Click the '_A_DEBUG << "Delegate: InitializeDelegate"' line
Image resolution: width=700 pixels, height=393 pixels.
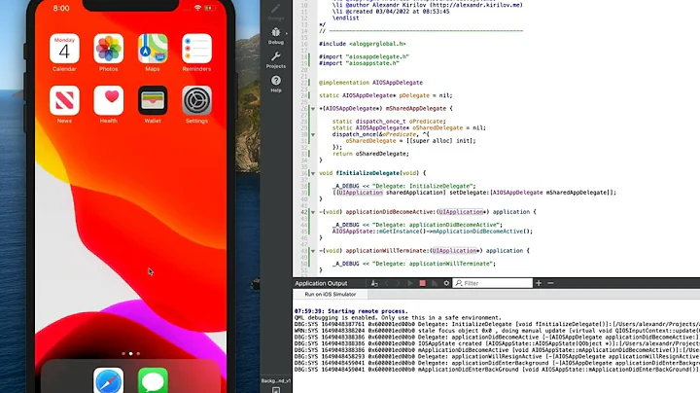point(404,186)
